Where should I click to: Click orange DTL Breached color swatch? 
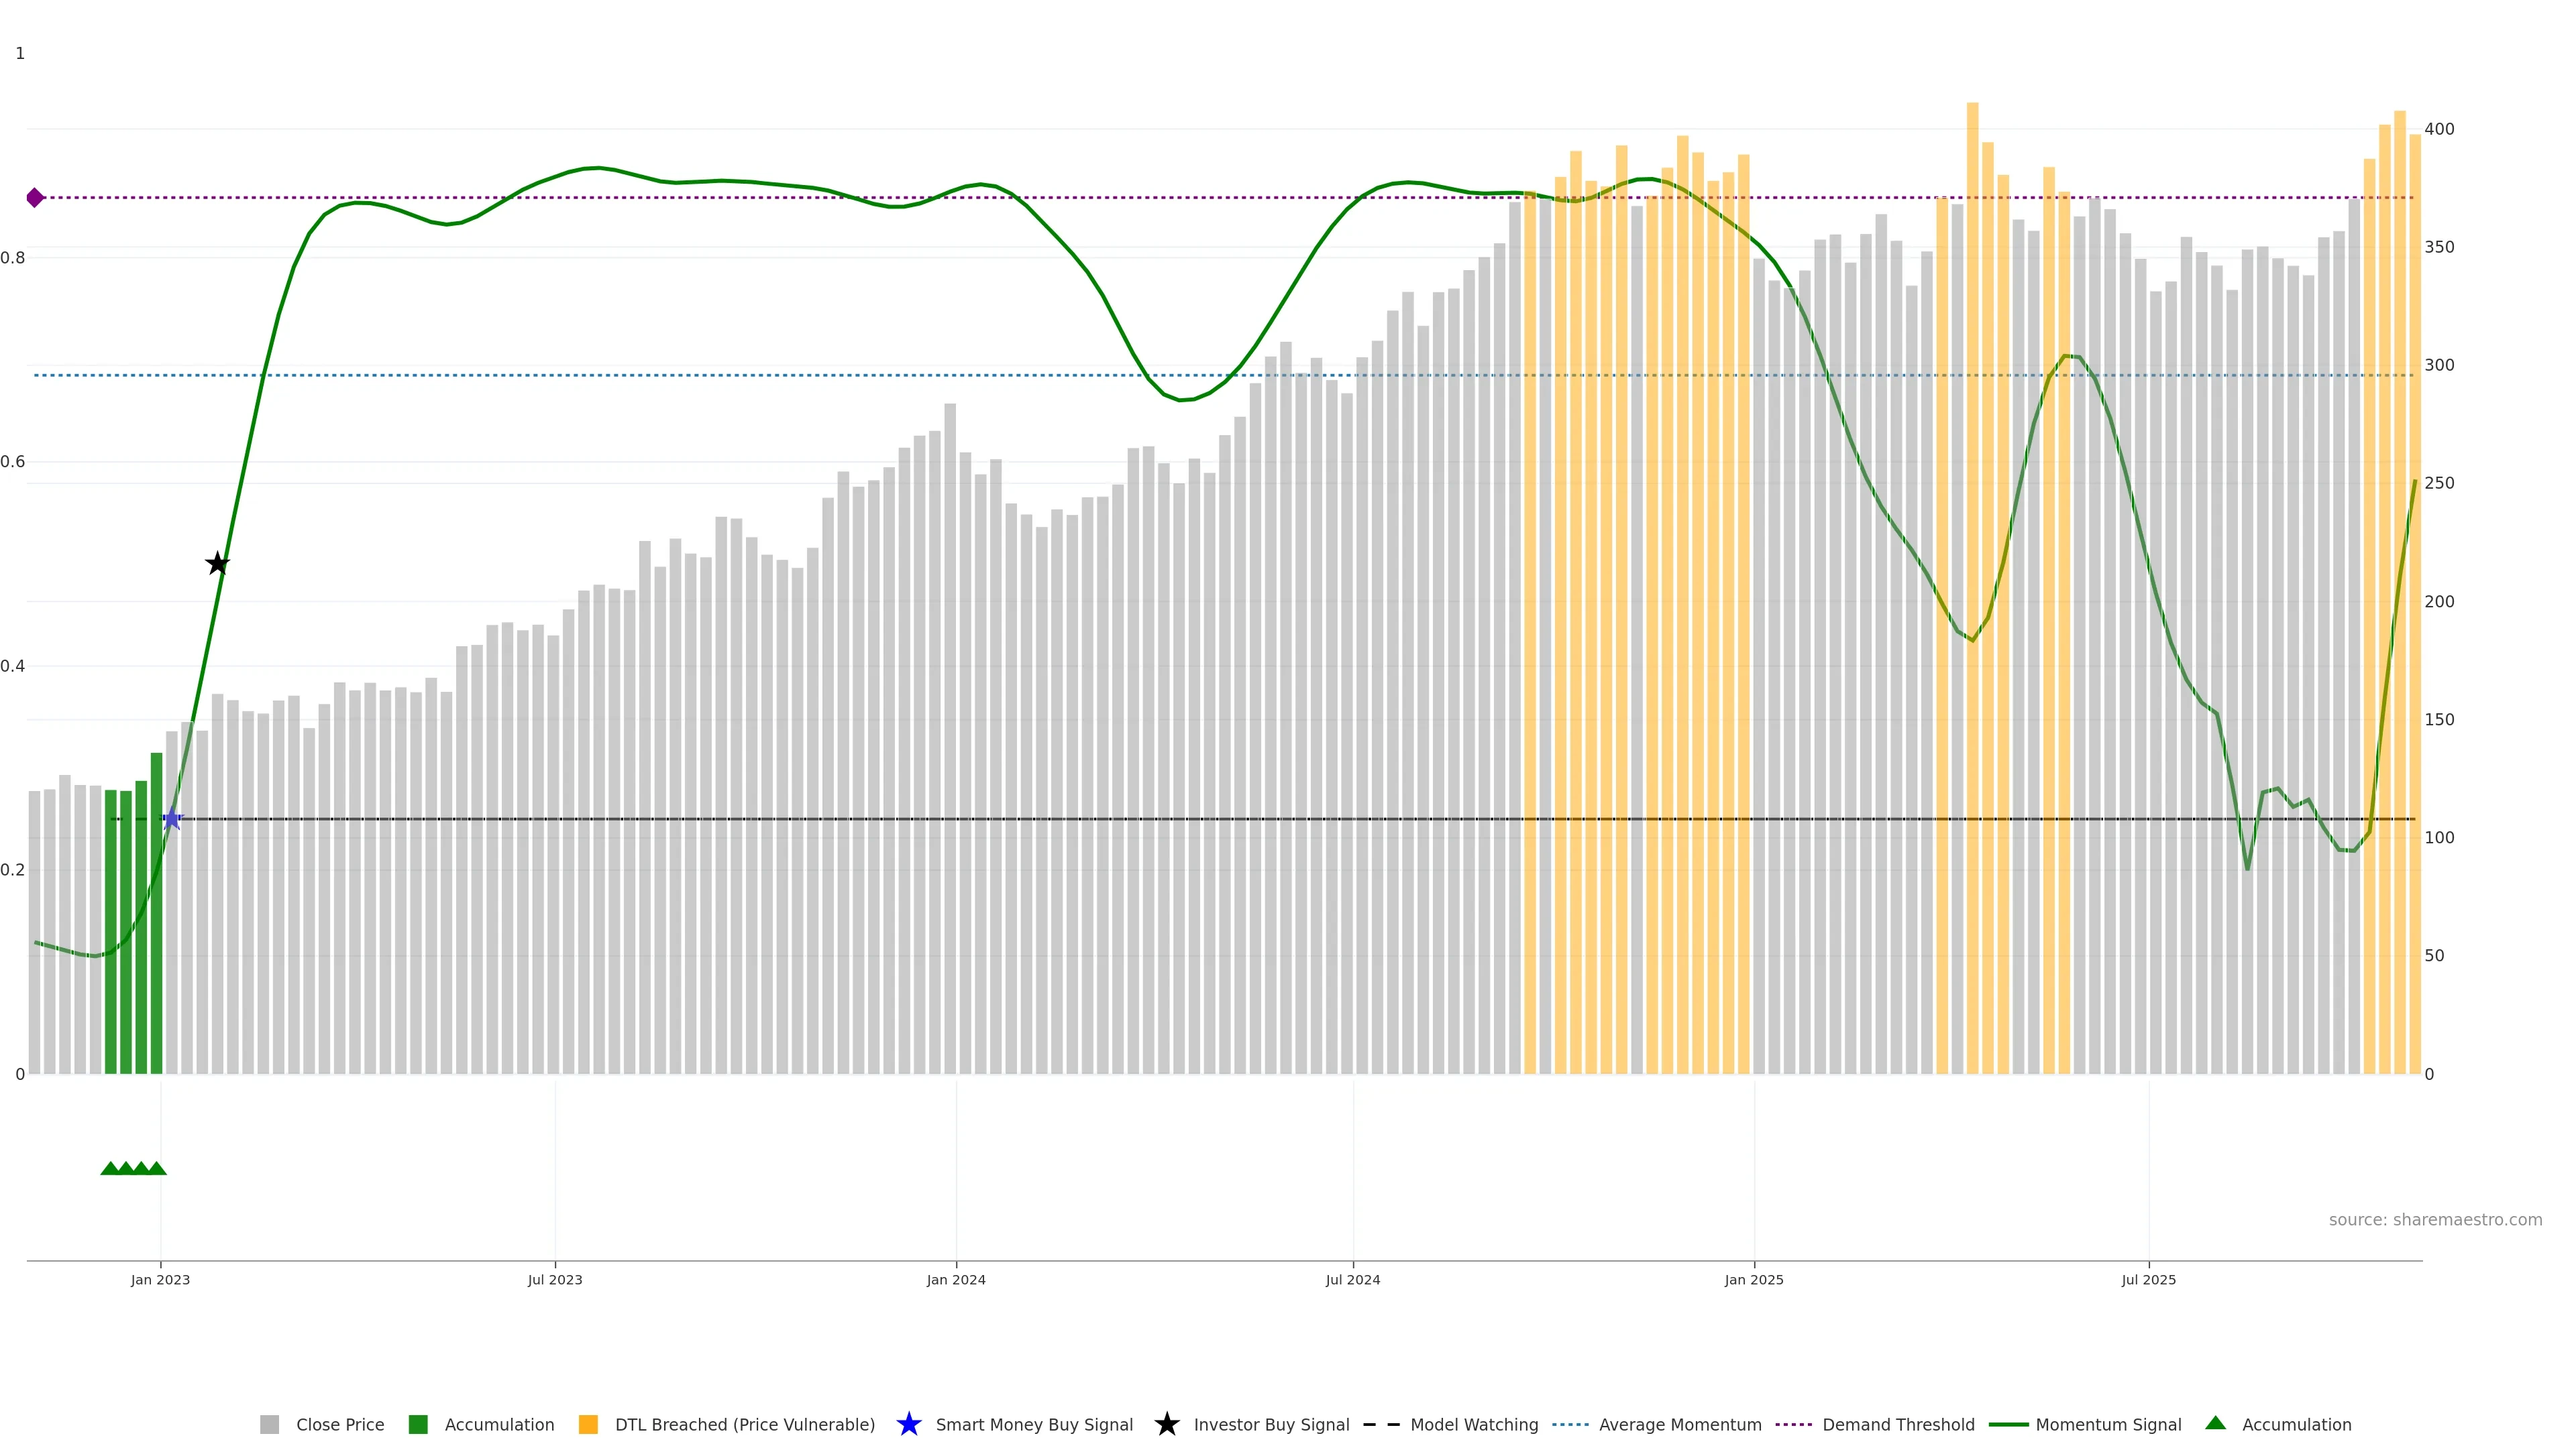588,1424
